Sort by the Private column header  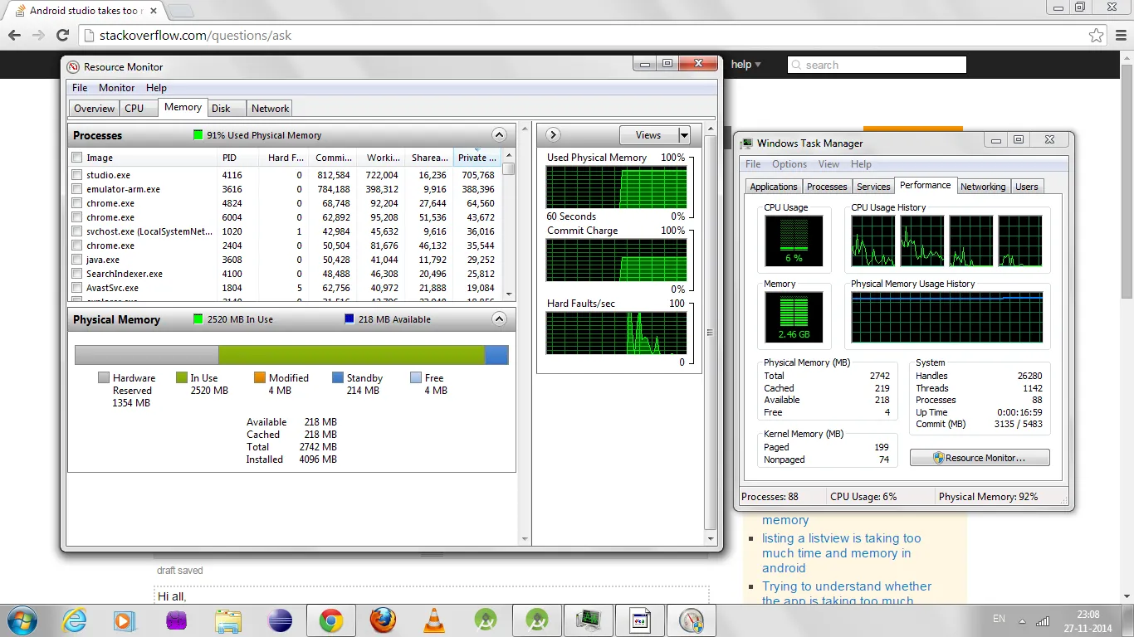tap(477, 158)
